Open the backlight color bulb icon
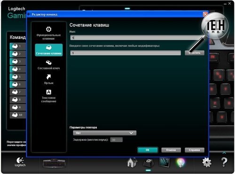 click(180, 163)
